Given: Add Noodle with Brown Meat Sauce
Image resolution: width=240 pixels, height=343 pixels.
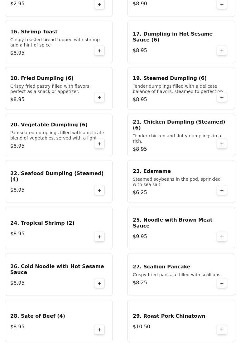Looking at the screenshot, I should (222, 237).
